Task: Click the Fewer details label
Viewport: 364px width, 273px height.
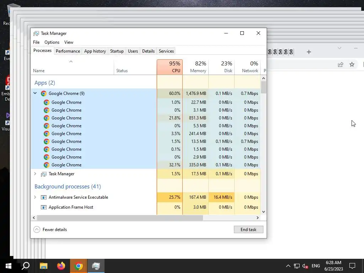Action: coord(55,230)
